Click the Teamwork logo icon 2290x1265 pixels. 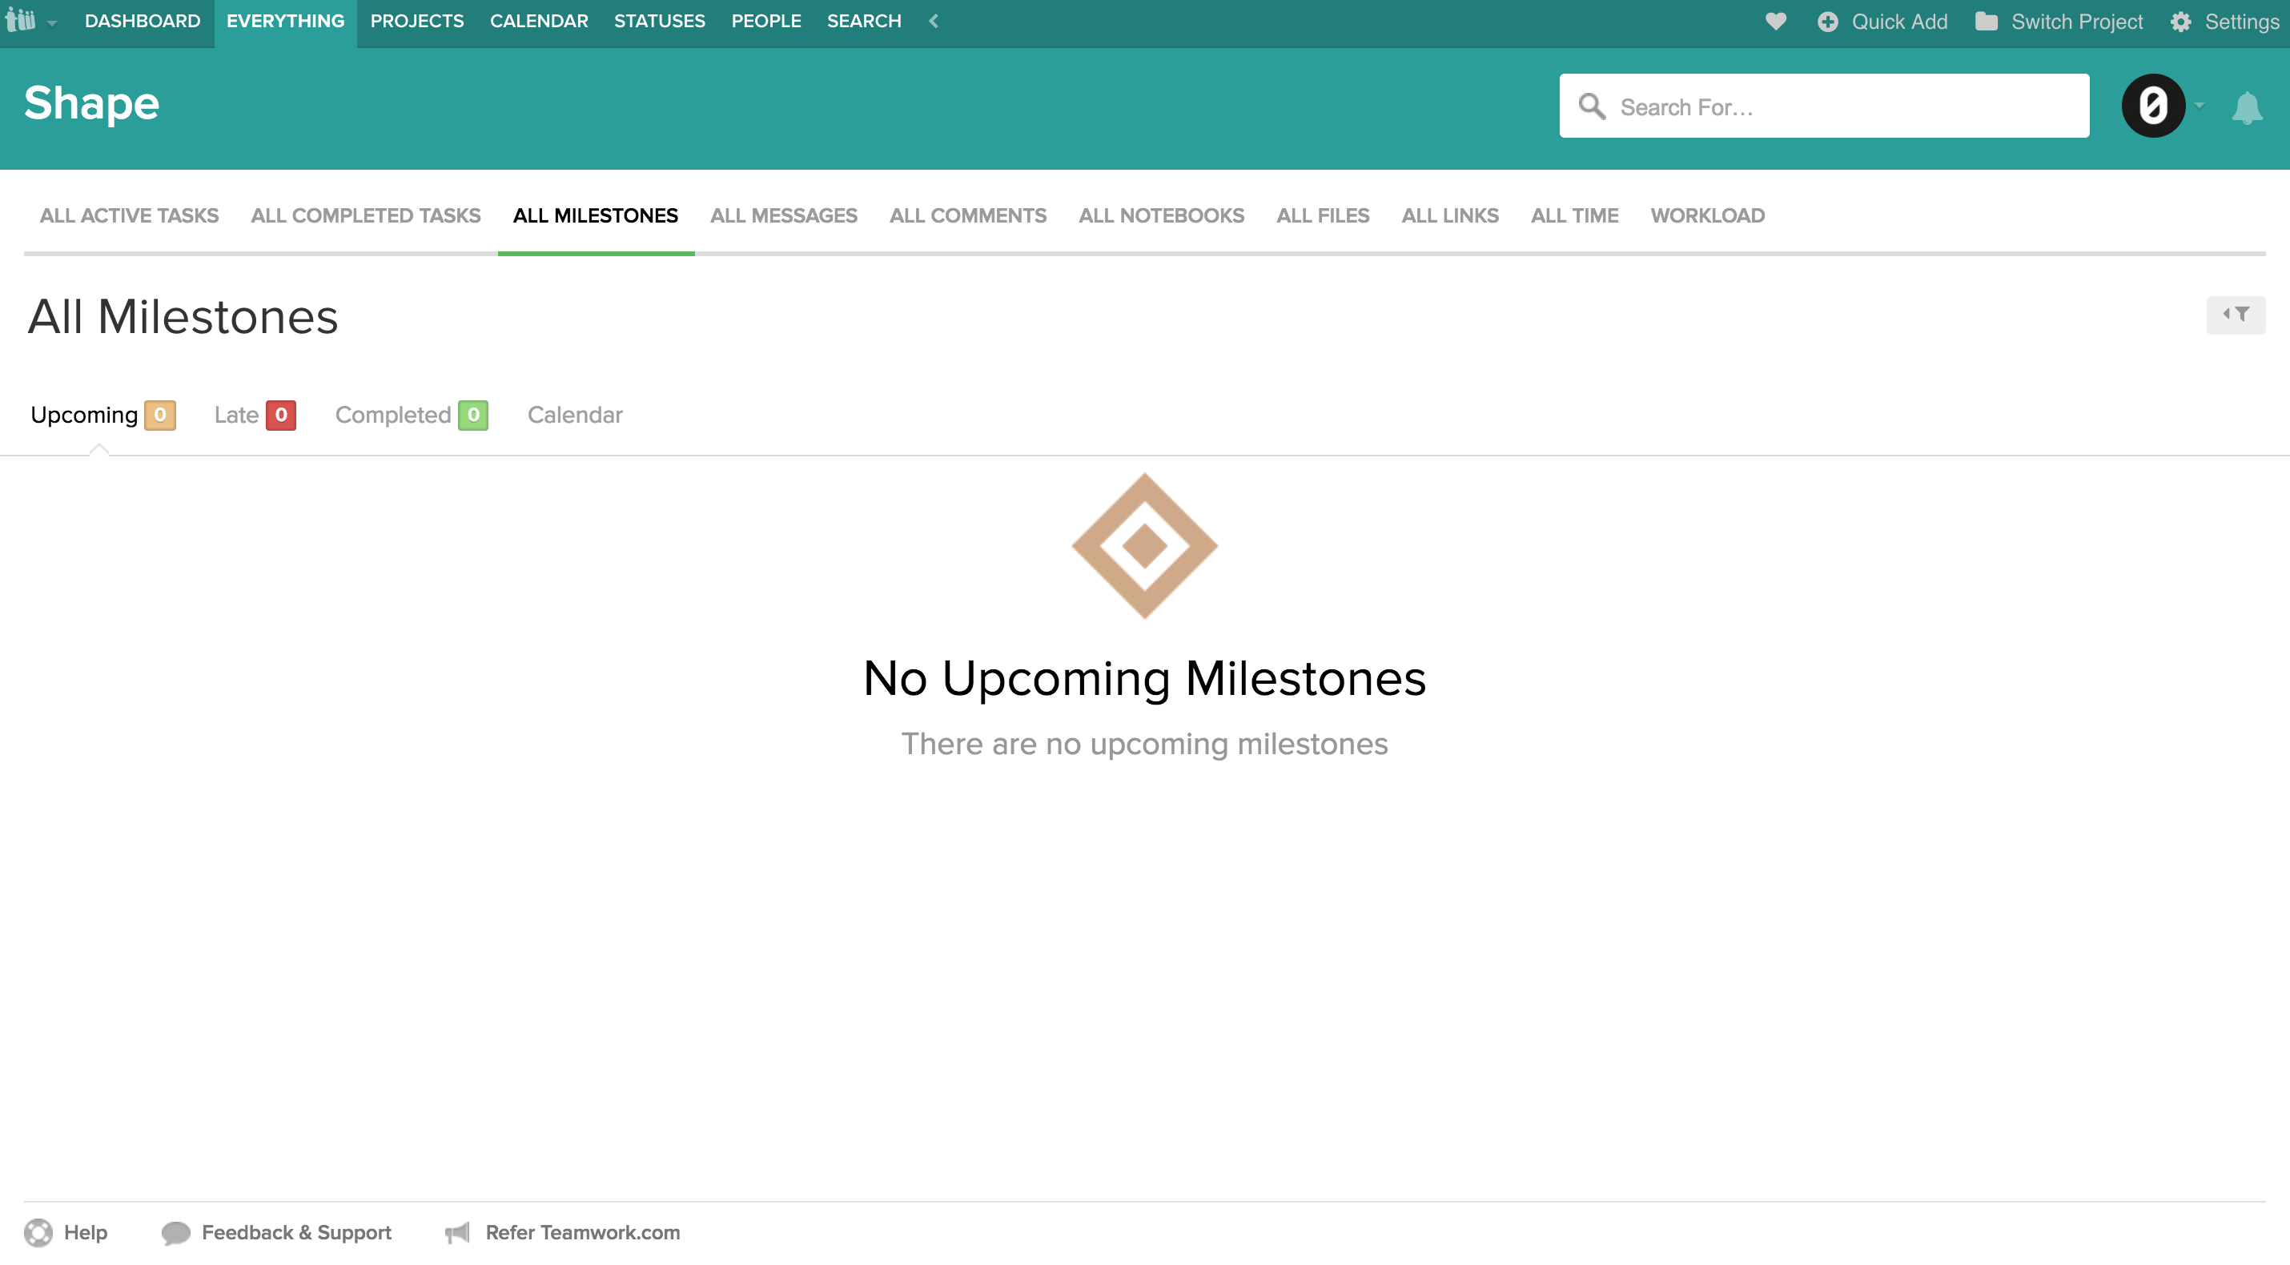coord(21,21)
